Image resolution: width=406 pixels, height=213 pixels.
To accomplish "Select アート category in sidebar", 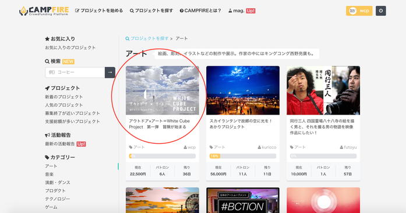I will point(51,166).
